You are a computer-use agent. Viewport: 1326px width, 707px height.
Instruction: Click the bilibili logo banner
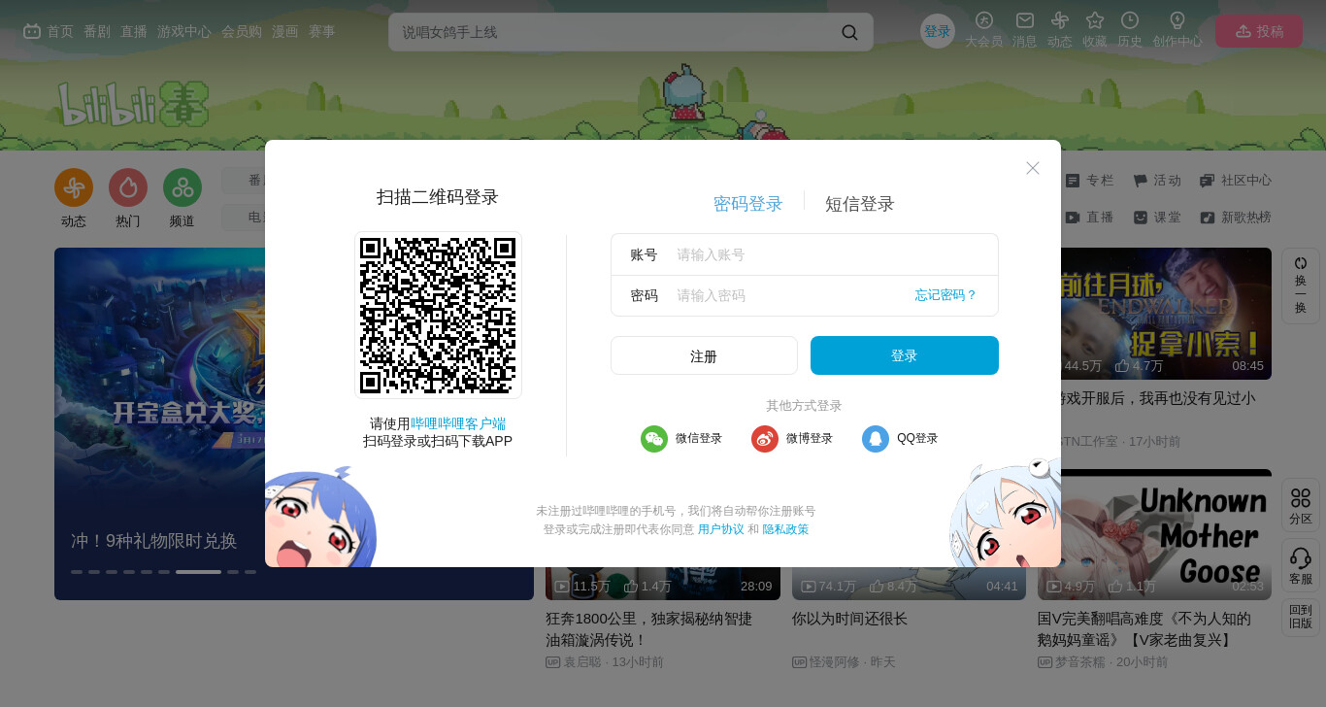click(x=133, y=104)
